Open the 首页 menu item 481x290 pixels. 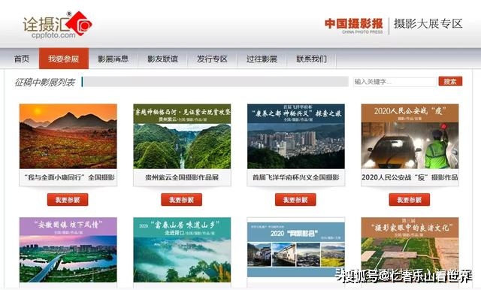point(22,59)
